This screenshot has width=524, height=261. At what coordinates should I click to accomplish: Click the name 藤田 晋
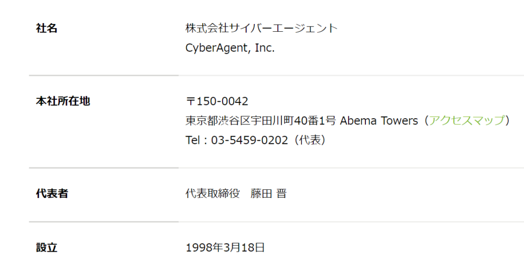pos(268,193)
